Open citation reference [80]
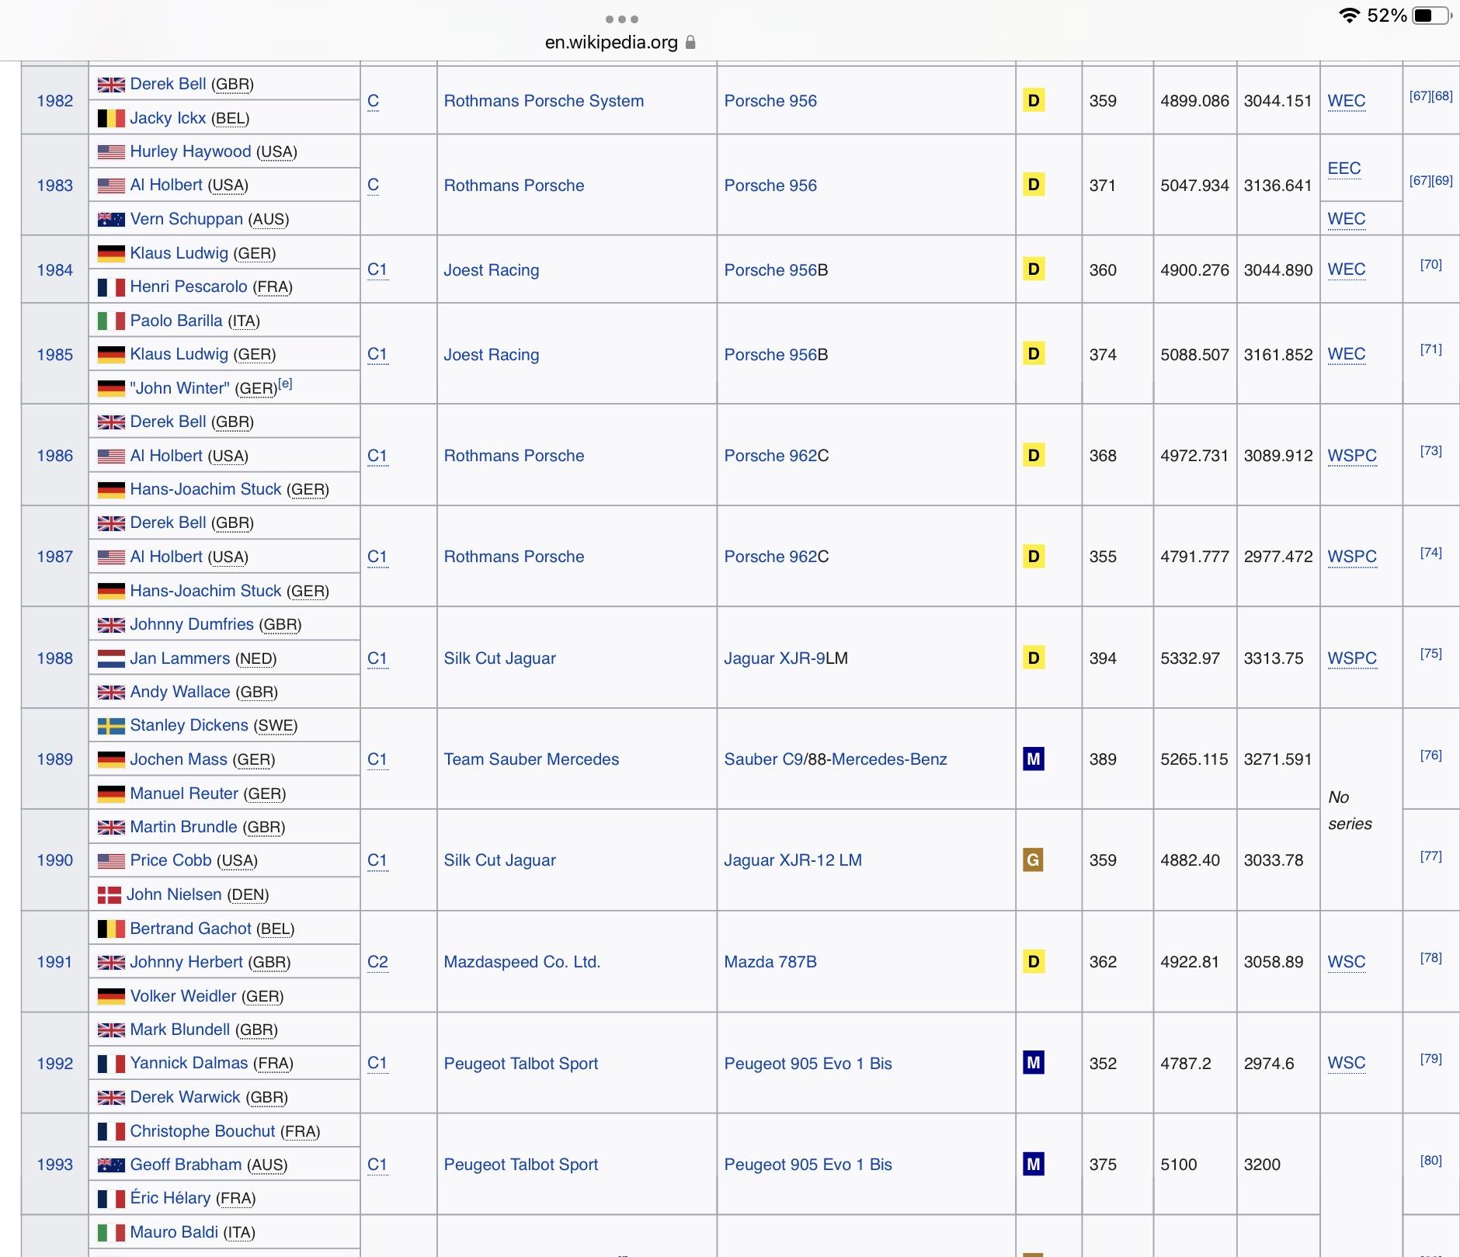 (1430, 1161)
